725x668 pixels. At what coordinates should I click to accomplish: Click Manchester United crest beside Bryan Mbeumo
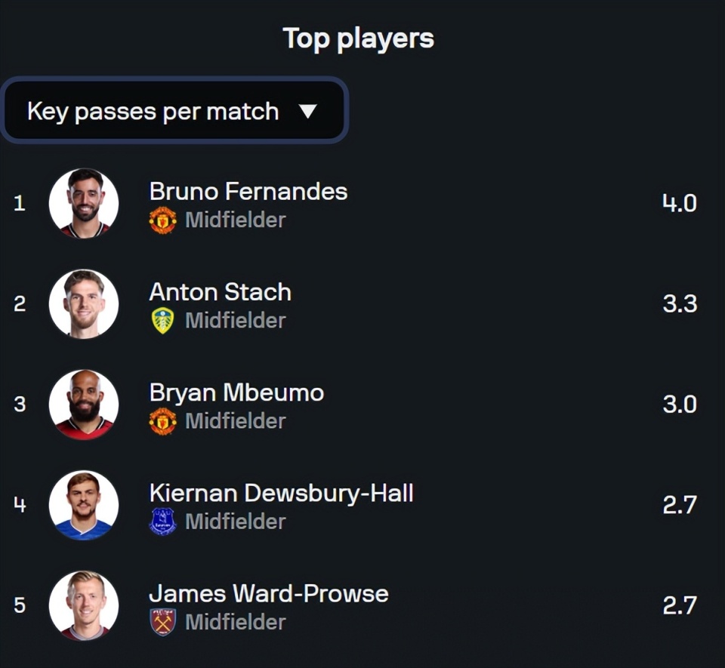coord(162,421)
